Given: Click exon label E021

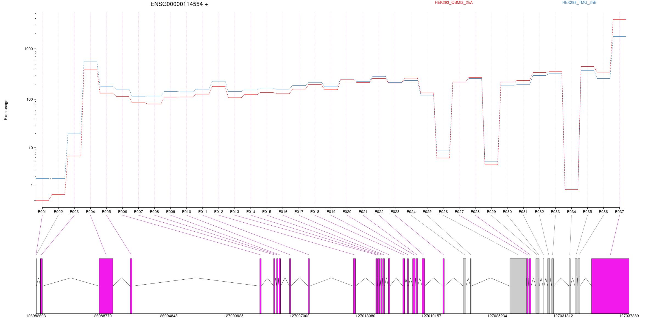Looking at the screenshot, I should [x=363, y=212].
